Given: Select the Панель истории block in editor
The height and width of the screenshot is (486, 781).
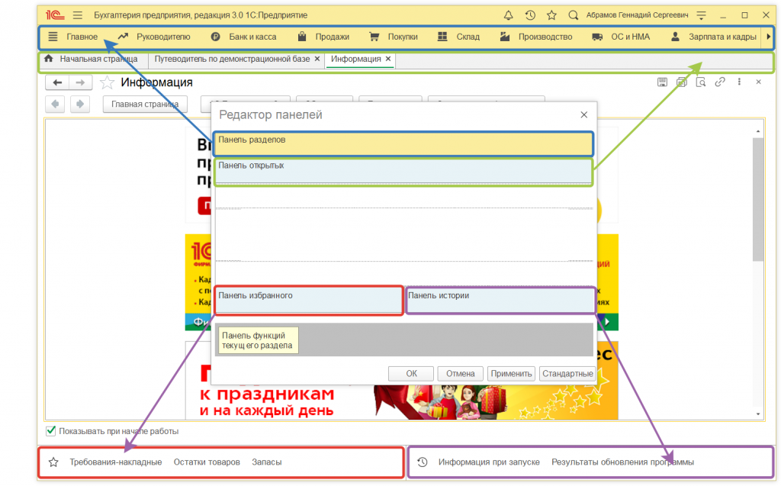Looking at the screenshot, I should pyautogui.click(x=500, y=301).
